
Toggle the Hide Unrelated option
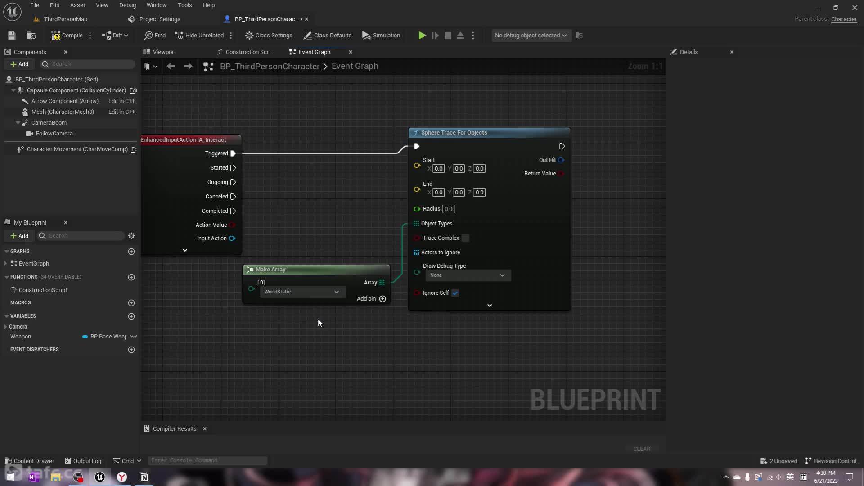coord(199,36)
